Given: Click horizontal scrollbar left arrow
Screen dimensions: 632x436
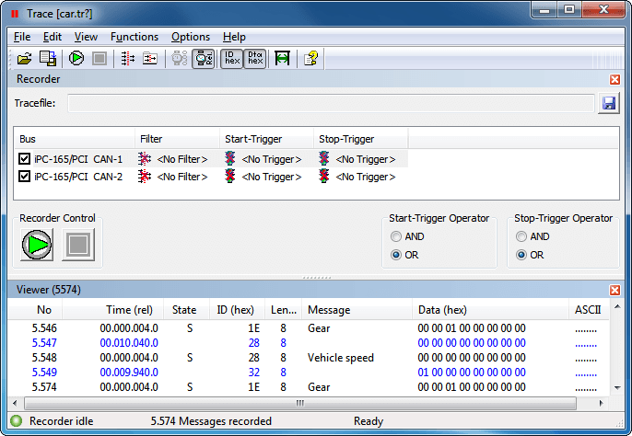Looking at the screenshot, I should coord(15,403).
